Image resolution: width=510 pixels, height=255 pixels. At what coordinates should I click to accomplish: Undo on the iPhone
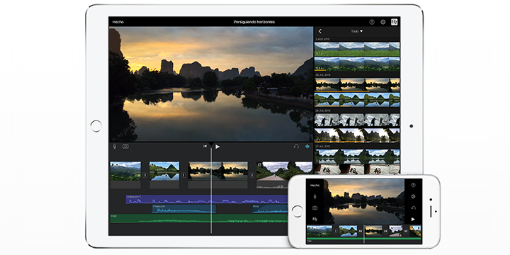tap(413, 208)
